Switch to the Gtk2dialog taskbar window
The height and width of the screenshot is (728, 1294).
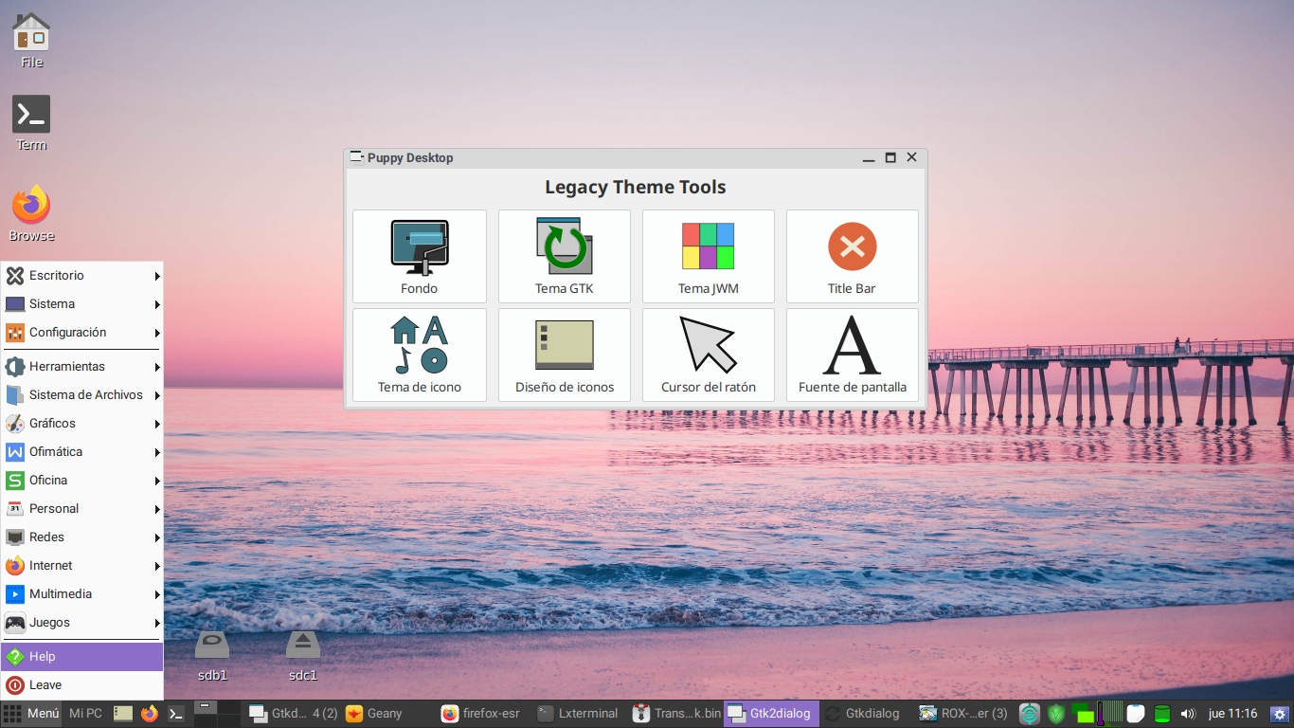772,714
